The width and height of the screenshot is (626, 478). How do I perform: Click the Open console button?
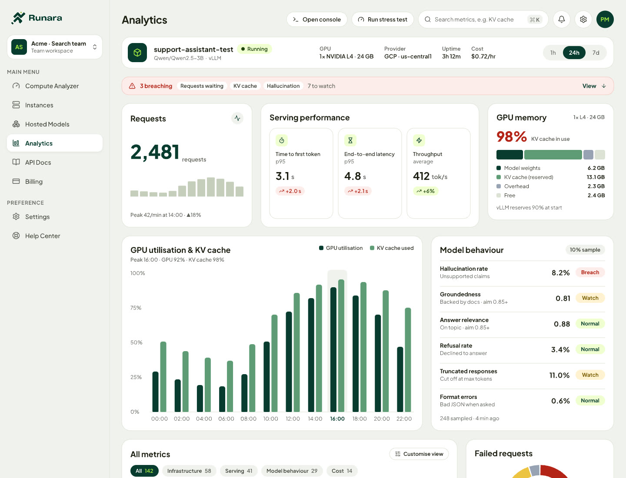(317, 20)
